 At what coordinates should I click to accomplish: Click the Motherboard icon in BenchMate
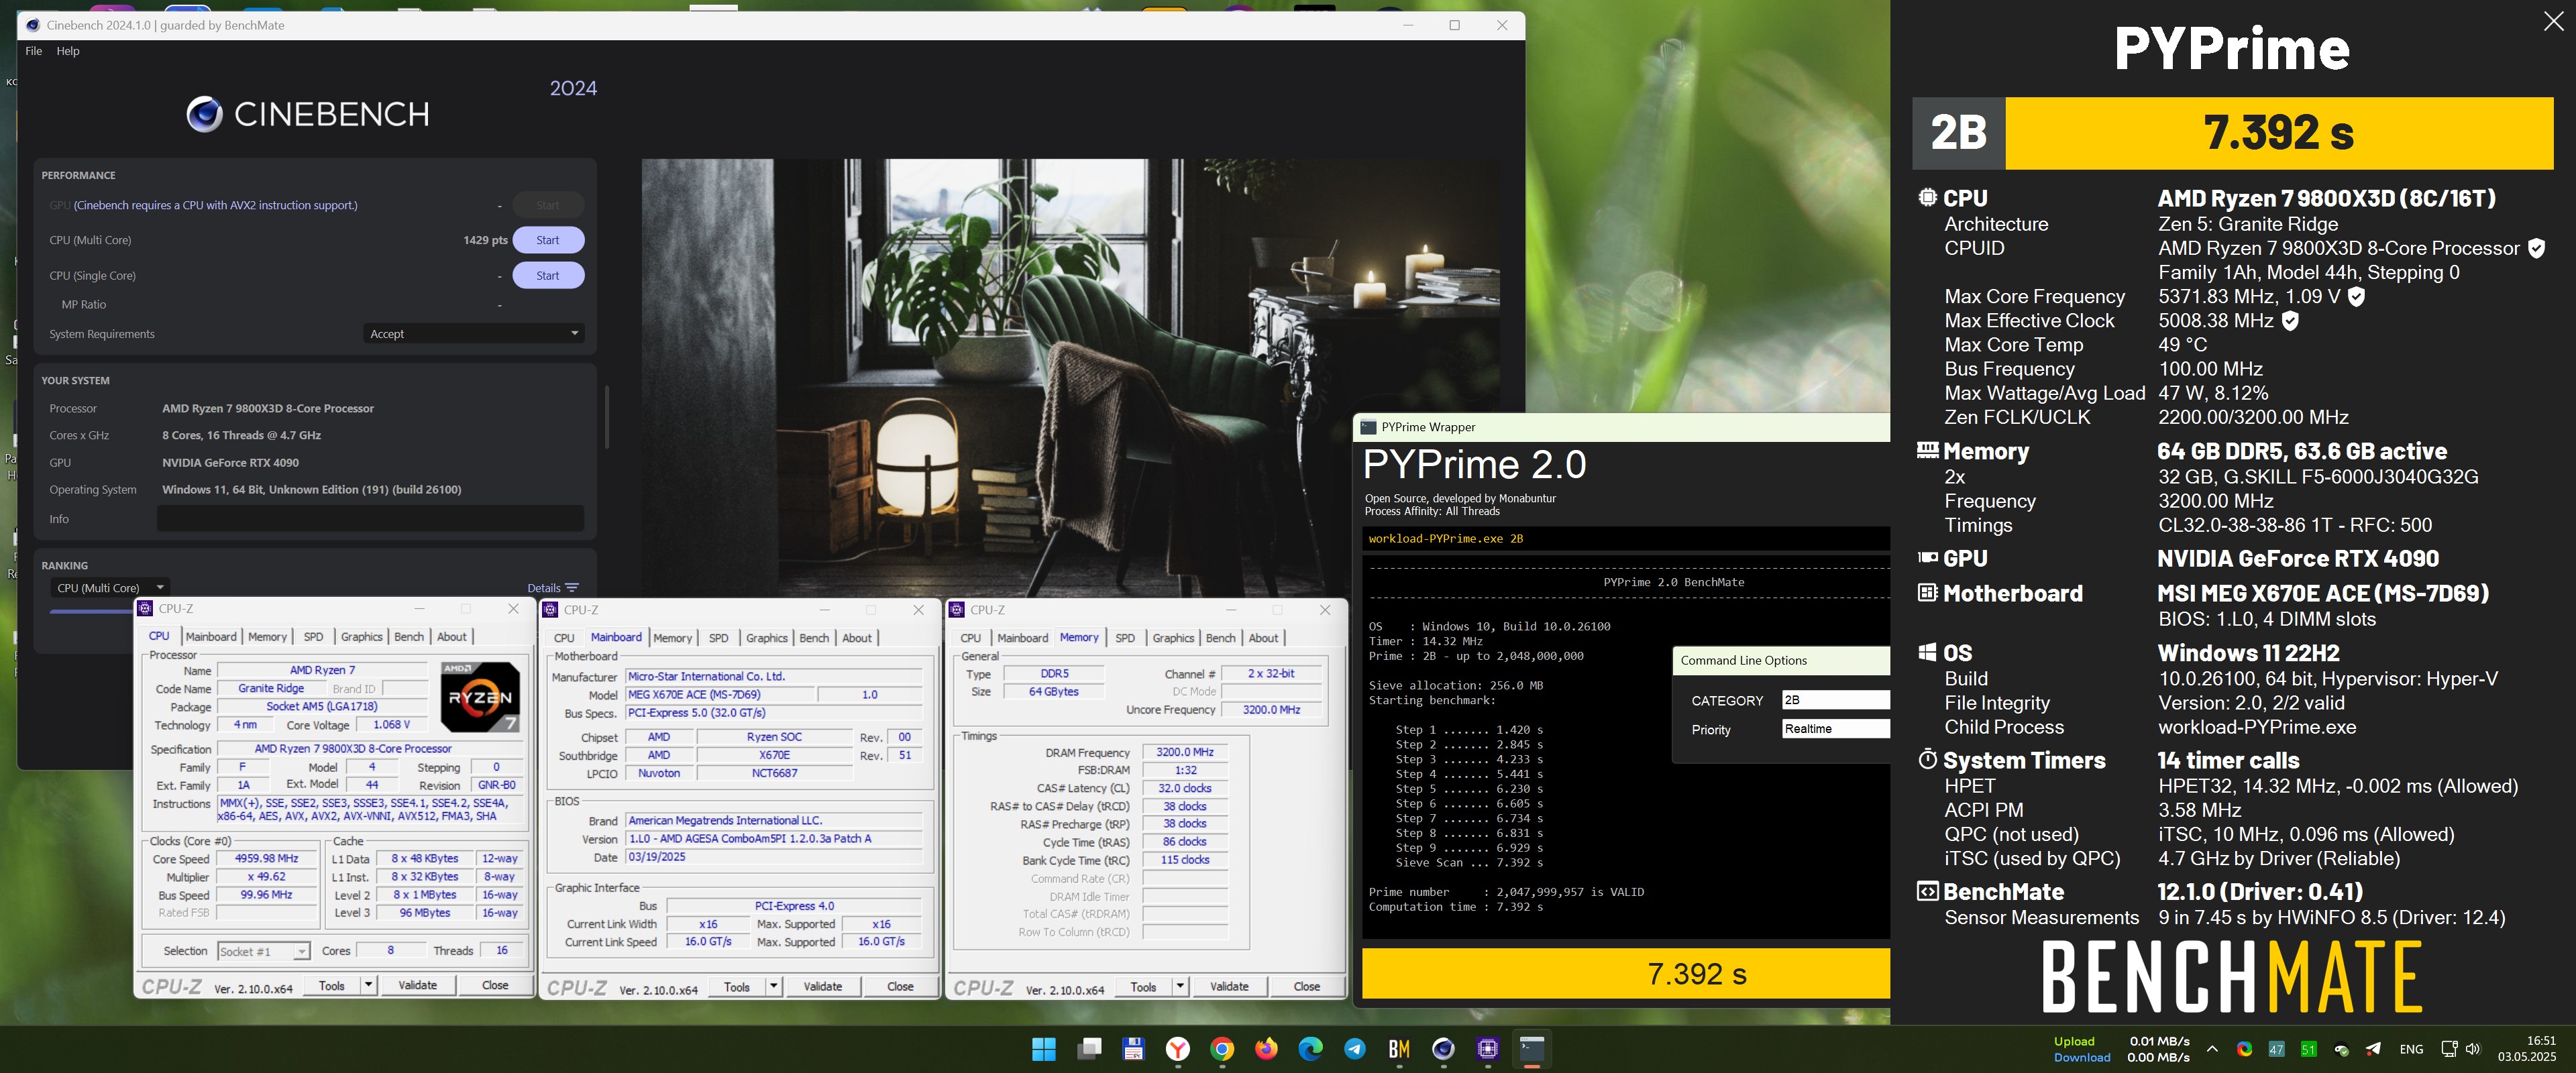[x=1927, y=592]
